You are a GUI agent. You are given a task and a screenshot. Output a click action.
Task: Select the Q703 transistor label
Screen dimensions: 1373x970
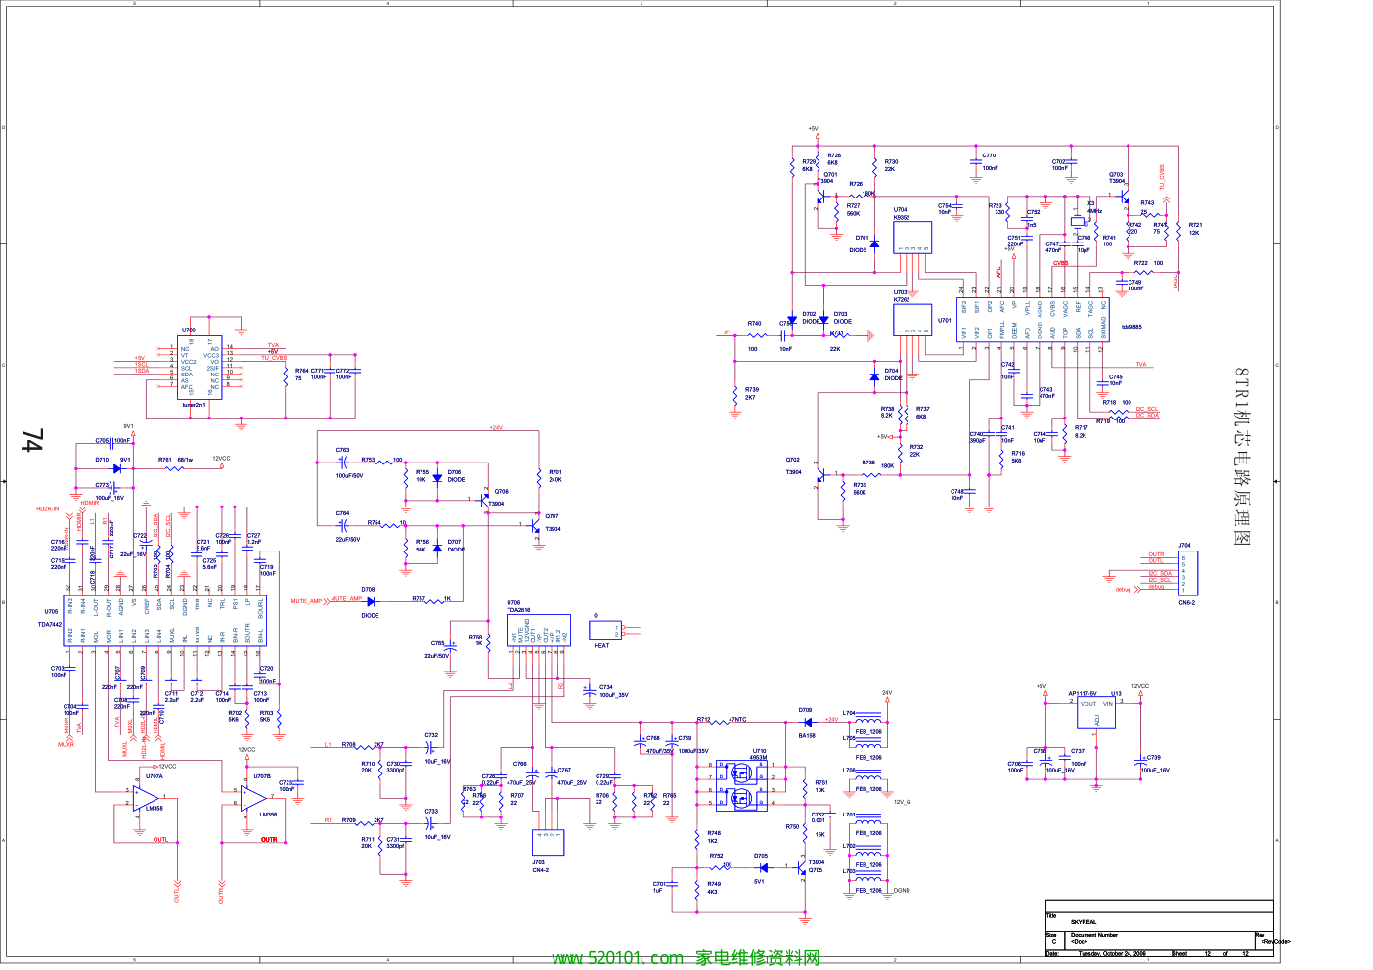[1116, 175]
